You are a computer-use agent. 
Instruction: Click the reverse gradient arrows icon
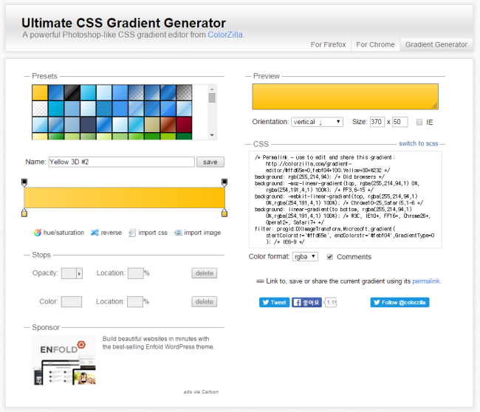(95, 233)
